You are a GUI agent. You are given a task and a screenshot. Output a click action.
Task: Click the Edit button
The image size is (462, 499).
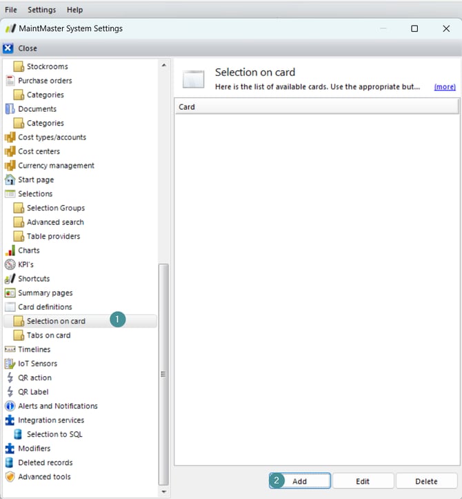coord(363,481)
